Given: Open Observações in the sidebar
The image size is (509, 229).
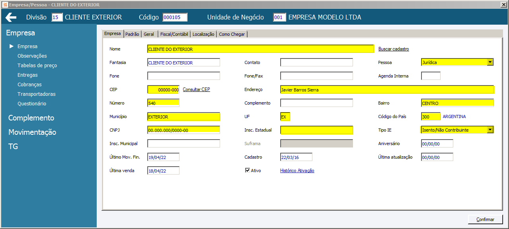Looking at the screenshot, I should coord(32,56).
